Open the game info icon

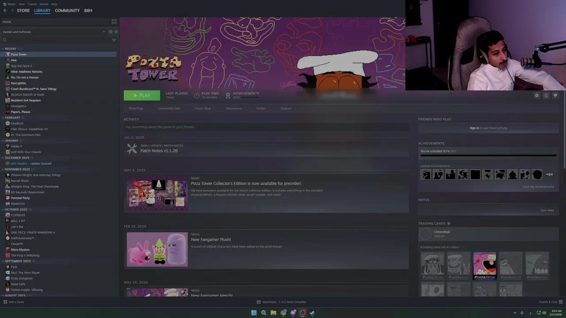546,95
